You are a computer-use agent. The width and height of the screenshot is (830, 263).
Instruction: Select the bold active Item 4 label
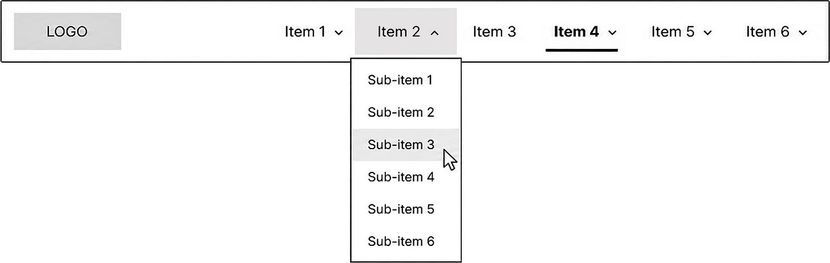tap(576, 32)
